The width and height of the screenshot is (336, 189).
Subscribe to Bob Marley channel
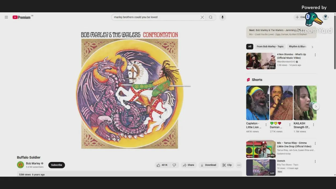(x=56, y=165)
